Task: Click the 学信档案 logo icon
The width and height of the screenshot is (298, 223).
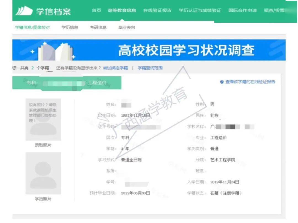Action: point(24,11)
